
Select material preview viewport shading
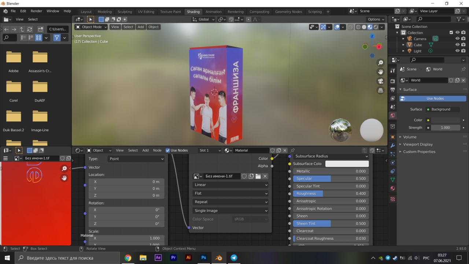click(x=370, y=27)
